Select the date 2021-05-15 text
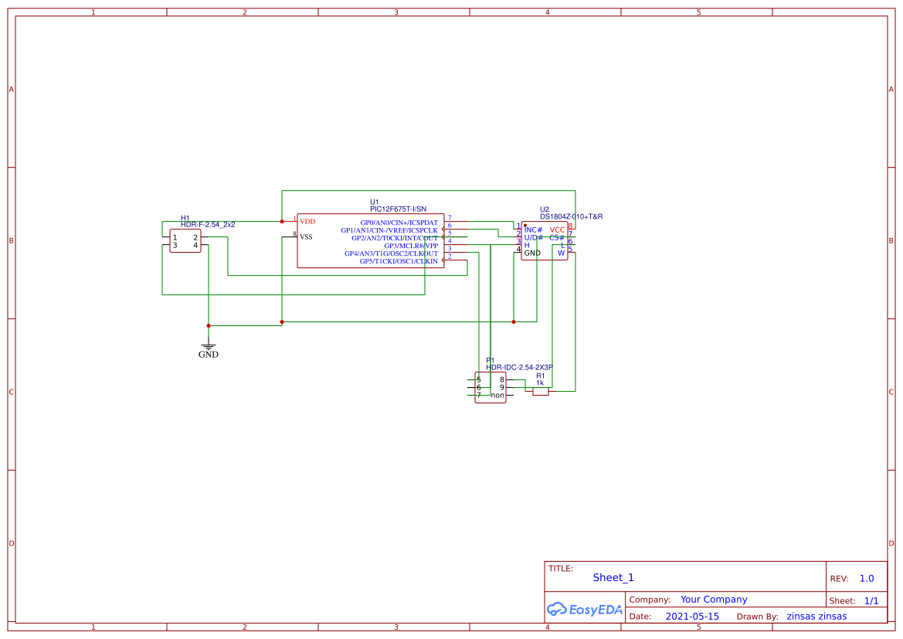903x639 pixels. [x=693, y=616]
